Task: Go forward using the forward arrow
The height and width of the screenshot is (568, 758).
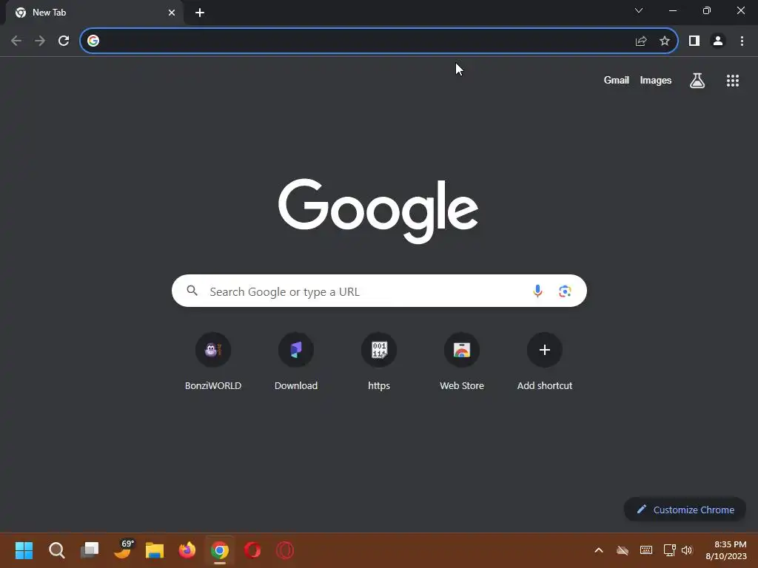Action: pyautogui.click(x=40, y=41)
